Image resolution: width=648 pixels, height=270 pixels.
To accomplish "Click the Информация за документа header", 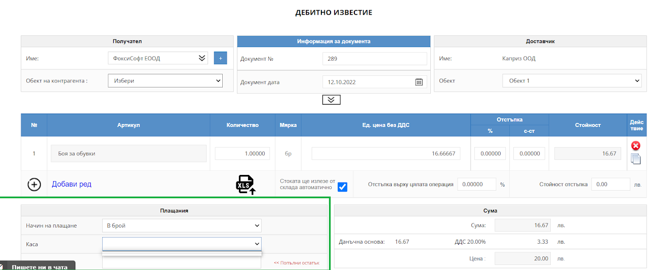I will (x=334, y=41).
